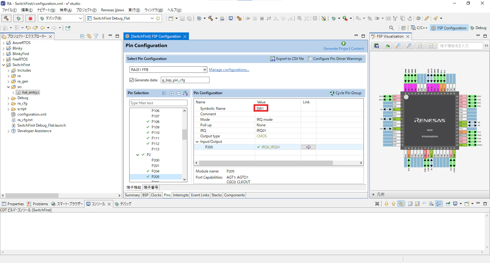Screen dimensions: 490x263
Task: Expand the Debug folder node
Action: point(8,98)
